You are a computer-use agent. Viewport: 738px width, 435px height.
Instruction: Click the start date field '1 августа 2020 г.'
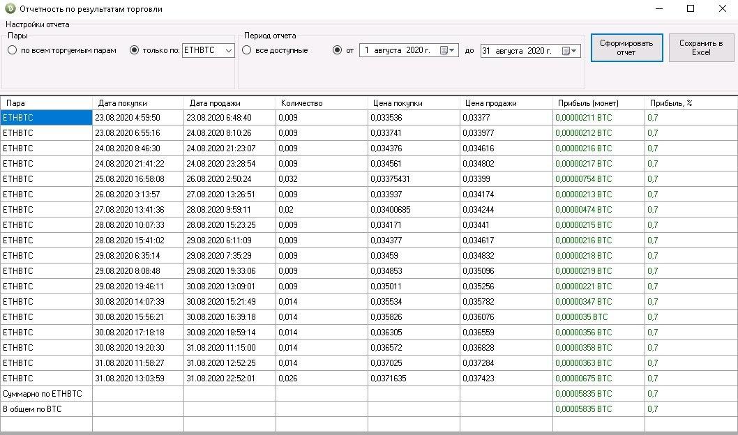[x=409, y=50]
